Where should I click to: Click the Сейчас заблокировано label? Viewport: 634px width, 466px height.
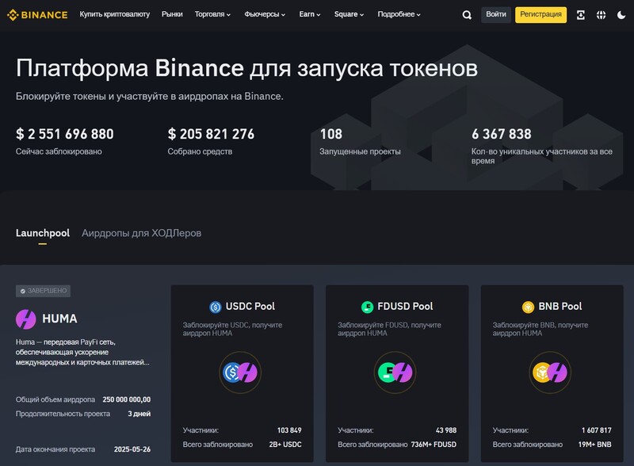tap(59, 151)
